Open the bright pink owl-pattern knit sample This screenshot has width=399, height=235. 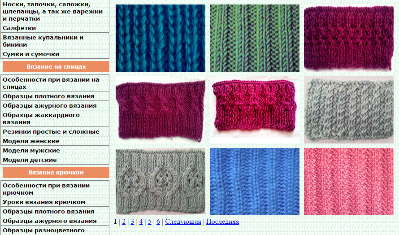click(x=255, y=110)
